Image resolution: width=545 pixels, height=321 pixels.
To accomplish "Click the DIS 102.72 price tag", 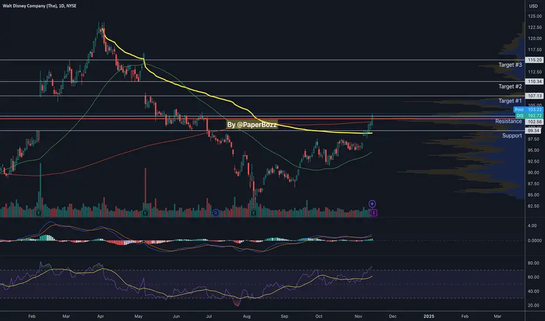I will [528, 116].
